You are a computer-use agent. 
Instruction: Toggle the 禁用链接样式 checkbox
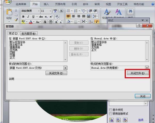(111, 114)
